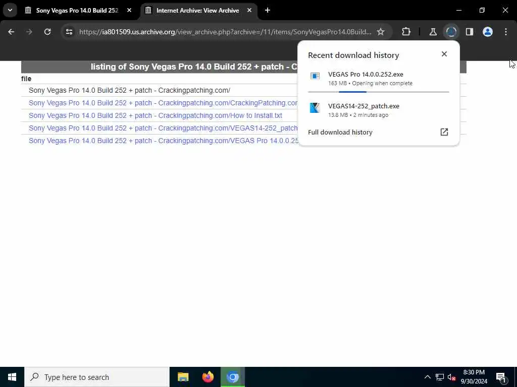Image resolution: width=517 pixels, height=387 pixels.
Task: Restore down the Chrome window
Action: (x=482, y=10)
